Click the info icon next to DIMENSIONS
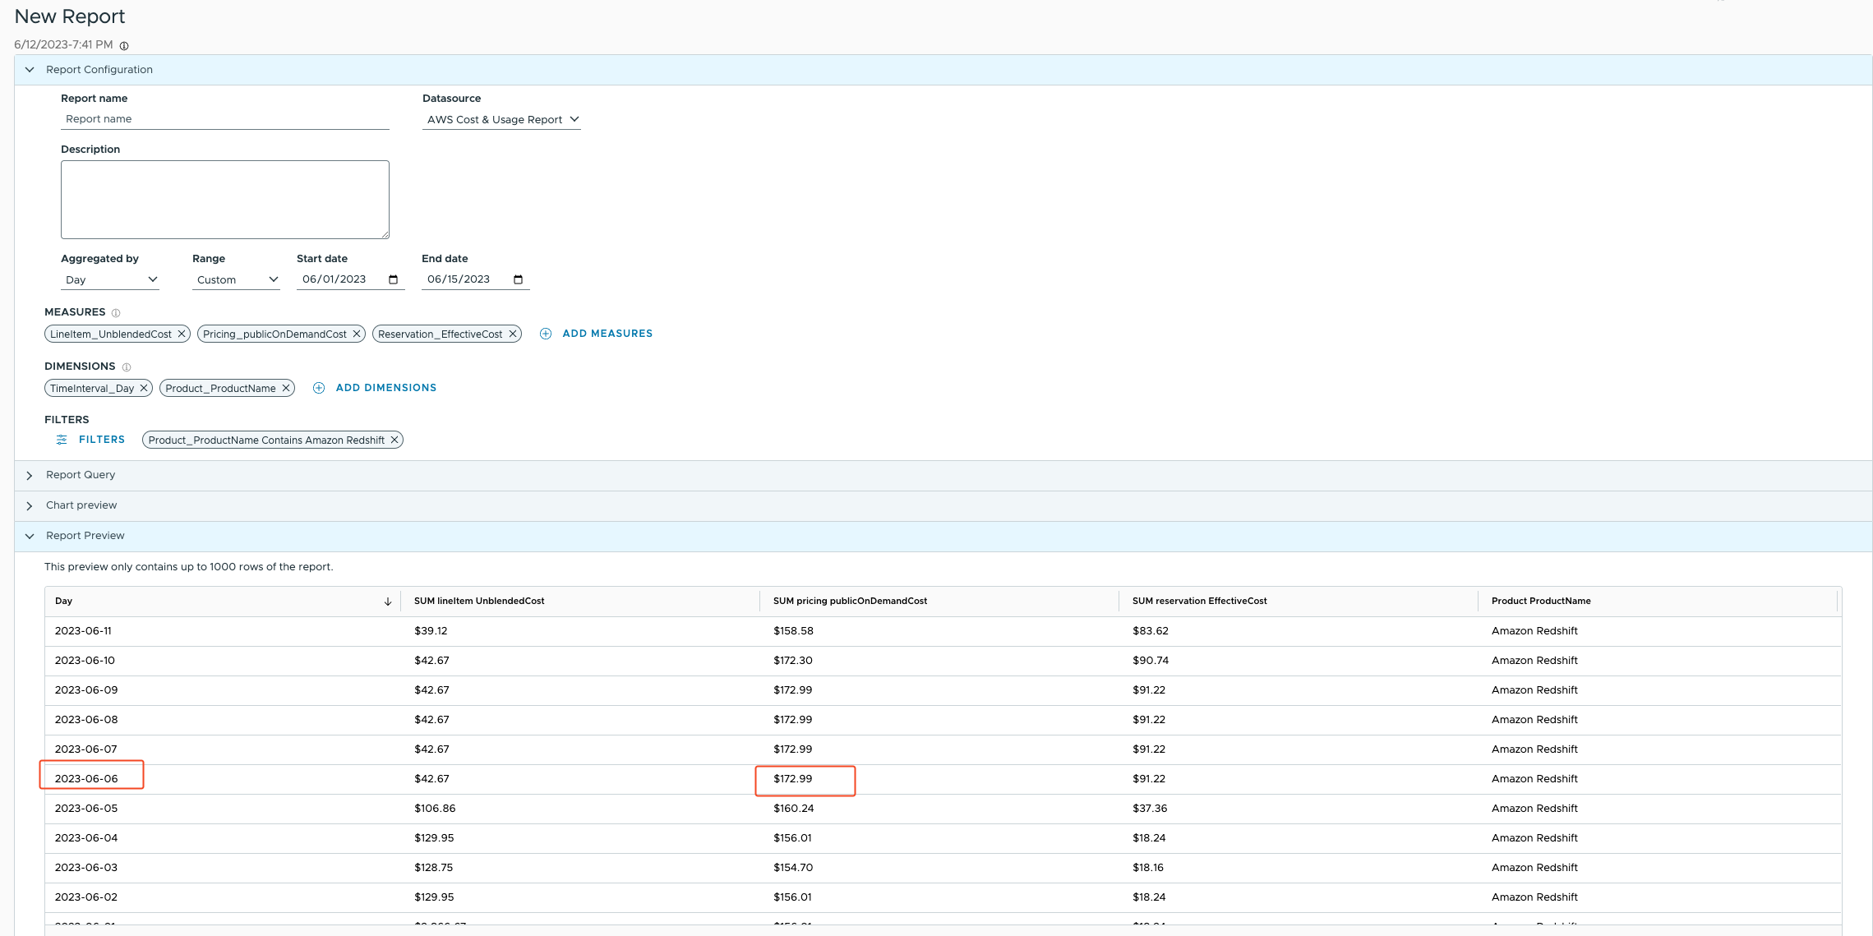Image resolution: width=1873 pixels, height=936 pixels. (127, 367)
